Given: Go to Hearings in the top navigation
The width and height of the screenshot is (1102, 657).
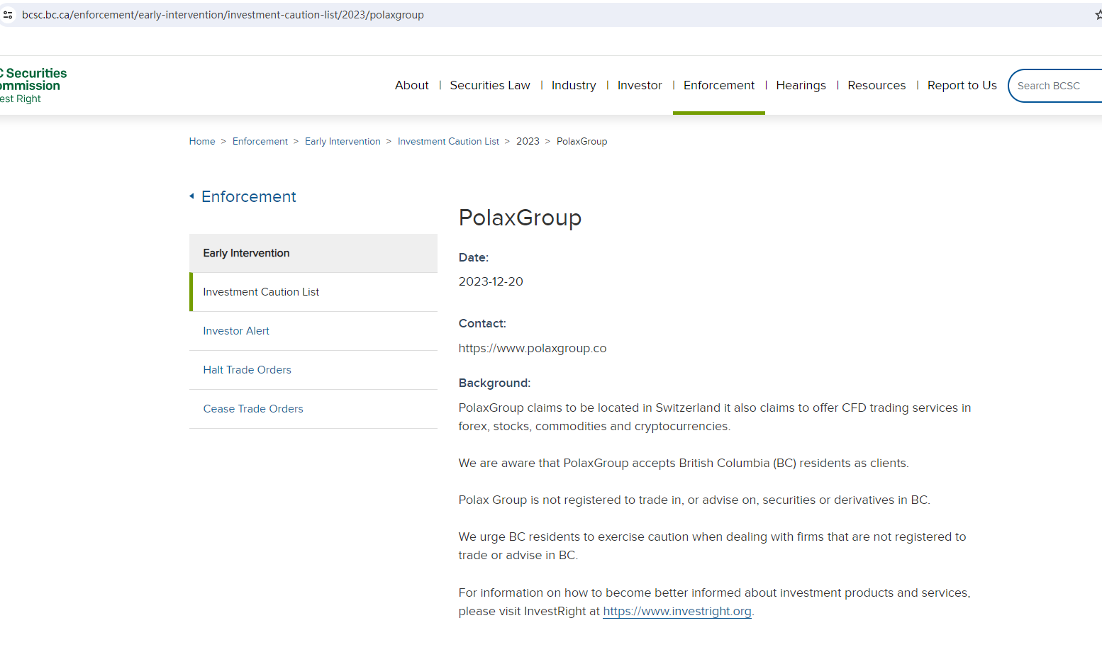Looking at the screenshot, I should pyautogui.click(x=801, y=85).
